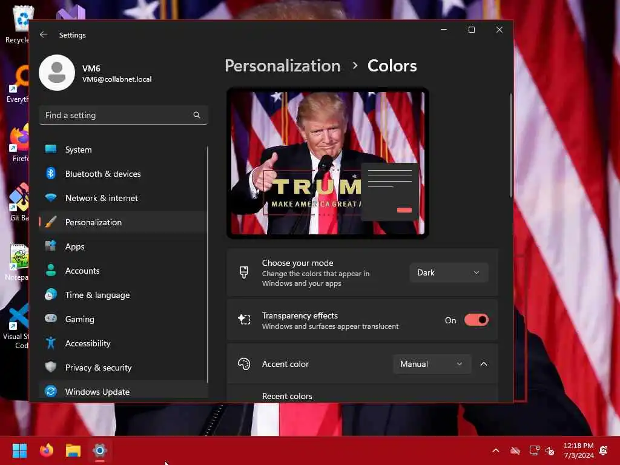Select Personalization in the sidebar

click(x=123, y=222)
